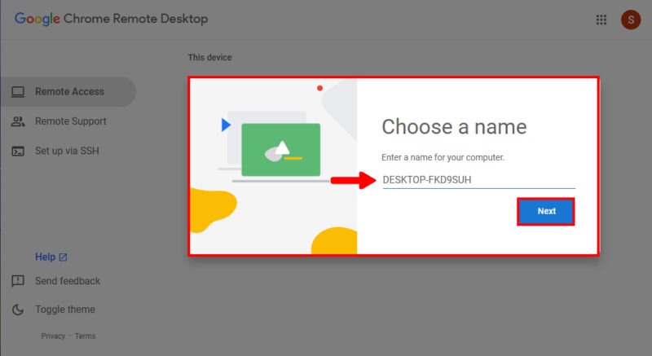Click the blue Next button
Viewport: 652px width, 356px height.
coord(546,211)
